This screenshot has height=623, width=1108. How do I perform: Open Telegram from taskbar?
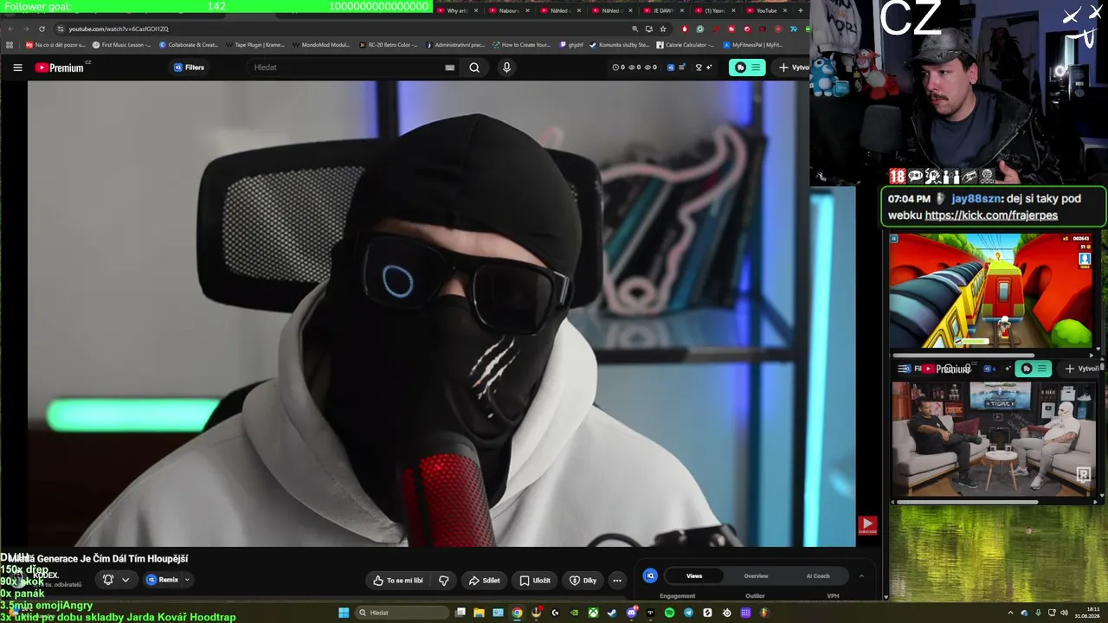tap(688, 613)
